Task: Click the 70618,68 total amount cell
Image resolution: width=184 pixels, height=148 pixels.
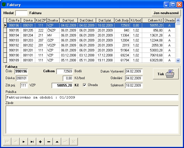Action: coord(153,55)
